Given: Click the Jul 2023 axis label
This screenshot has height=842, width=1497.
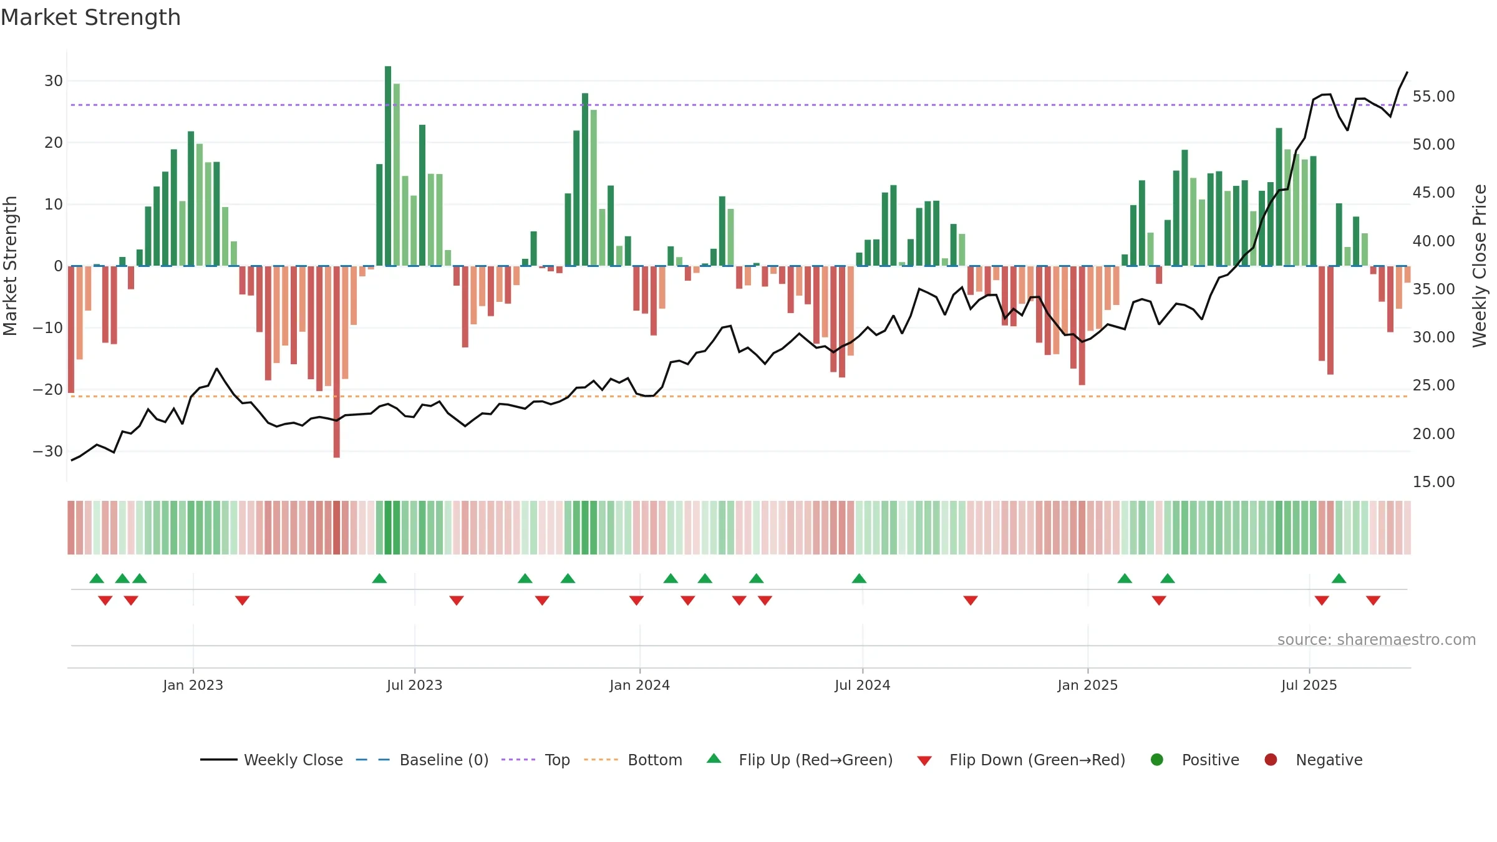Looking at the screenshot, I should click(x=414, y=685).
